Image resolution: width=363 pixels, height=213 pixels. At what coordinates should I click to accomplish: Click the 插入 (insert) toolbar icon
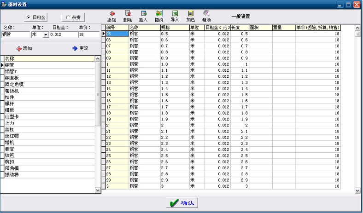point(143,16)
